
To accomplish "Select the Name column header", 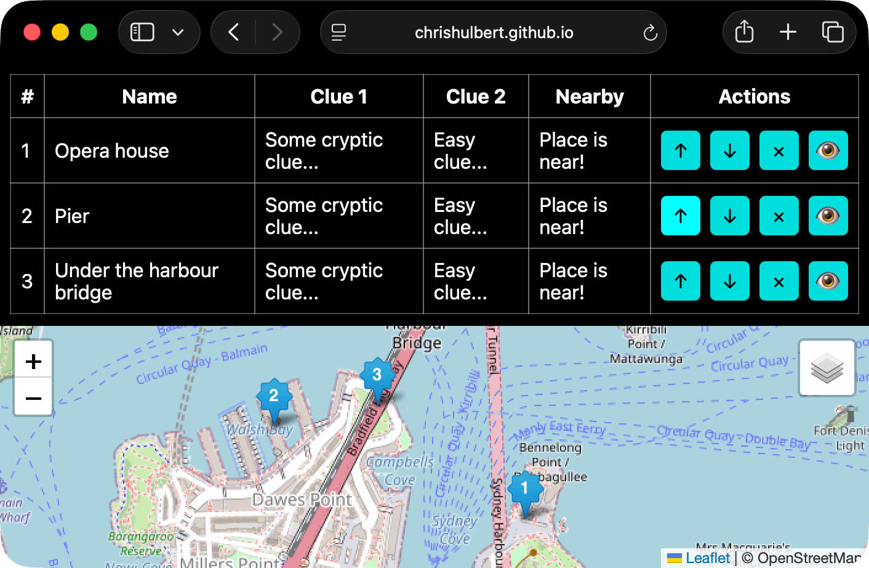I will tap(149, 96).
